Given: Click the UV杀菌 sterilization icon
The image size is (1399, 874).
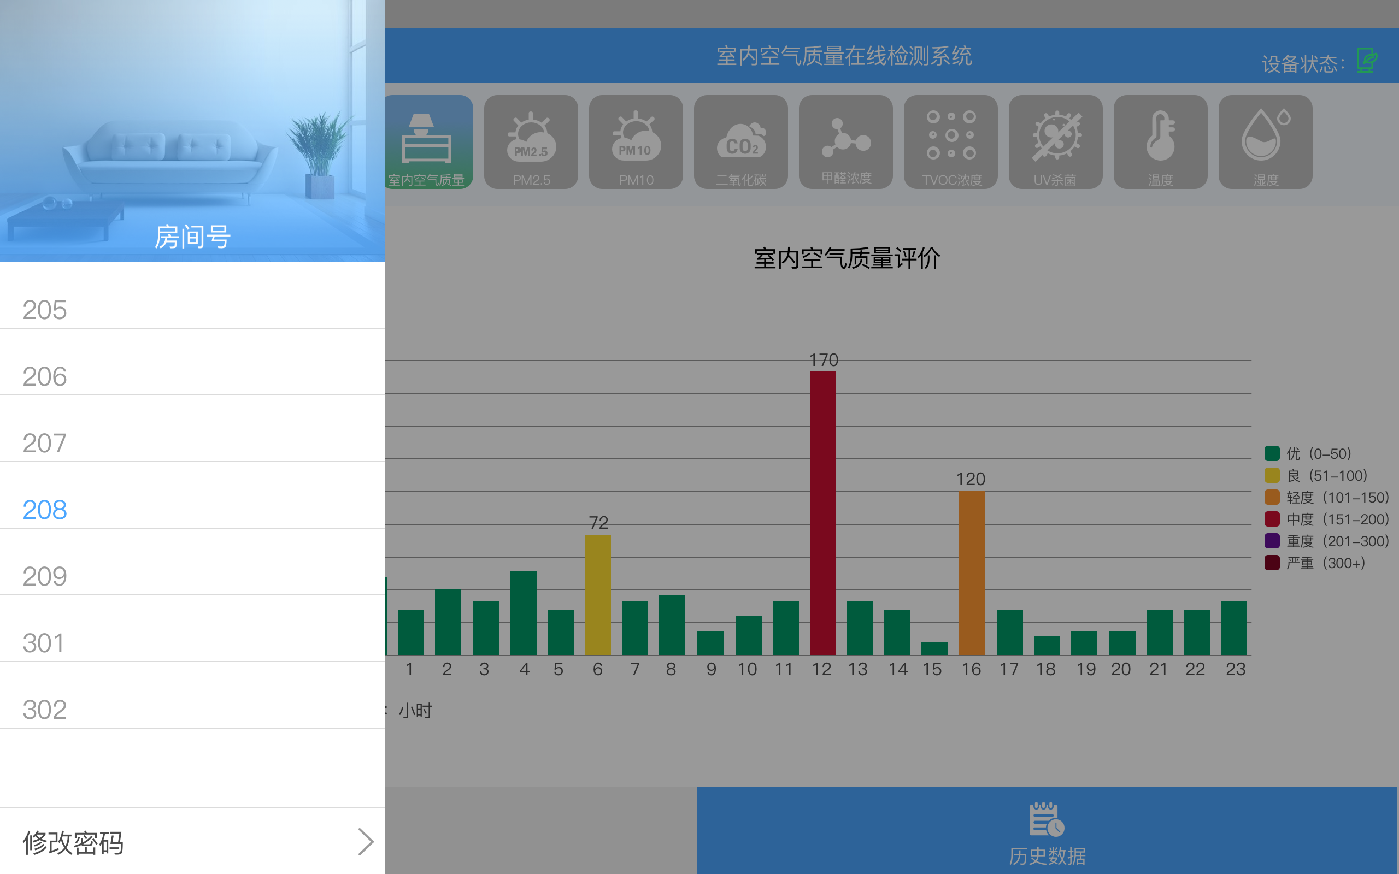Looking at the screenshot, I should (x=1056, y=141).
